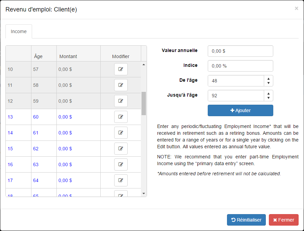Decrease the "De l'âge" value
Image resolution: width=304 pixels, height=231 pixels.
(x=268, y=83)
